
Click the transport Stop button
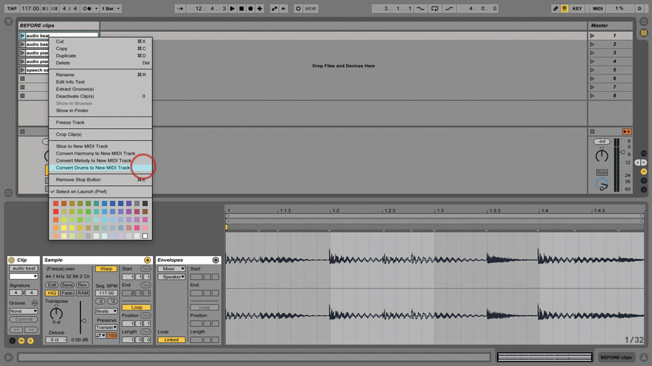pyautogui.click(x=241, y=9)
